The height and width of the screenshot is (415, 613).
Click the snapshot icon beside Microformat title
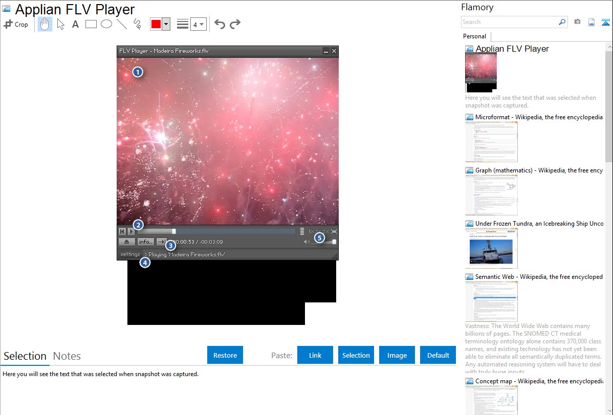pos(469,117)
